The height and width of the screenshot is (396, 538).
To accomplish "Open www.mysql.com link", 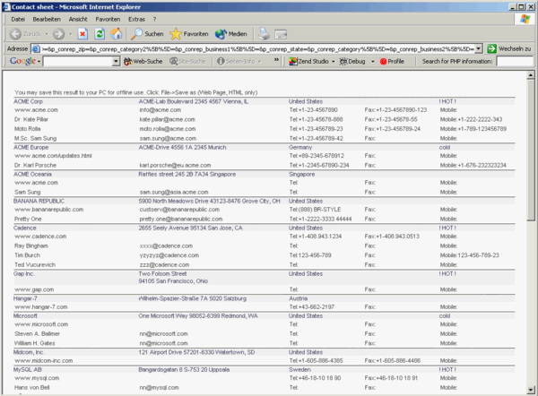I will coord(37,378).
